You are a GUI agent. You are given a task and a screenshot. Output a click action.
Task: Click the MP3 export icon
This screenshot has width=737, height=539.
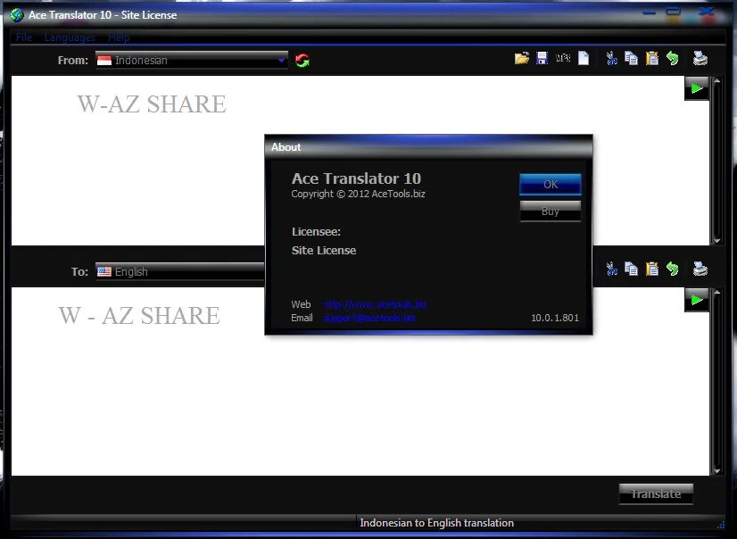tap(563, 58)
